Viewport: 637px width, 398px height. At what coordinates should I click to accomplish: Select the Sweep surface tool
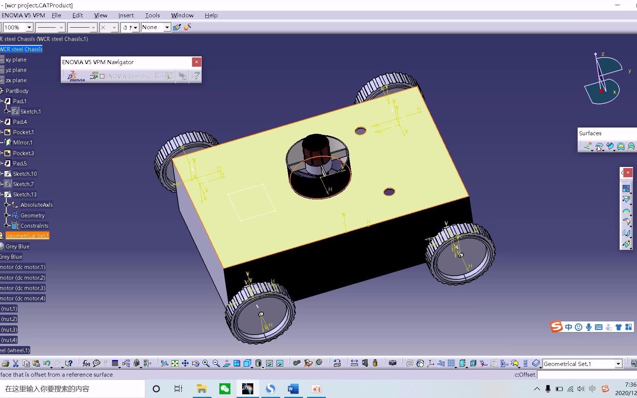(610, 146)
